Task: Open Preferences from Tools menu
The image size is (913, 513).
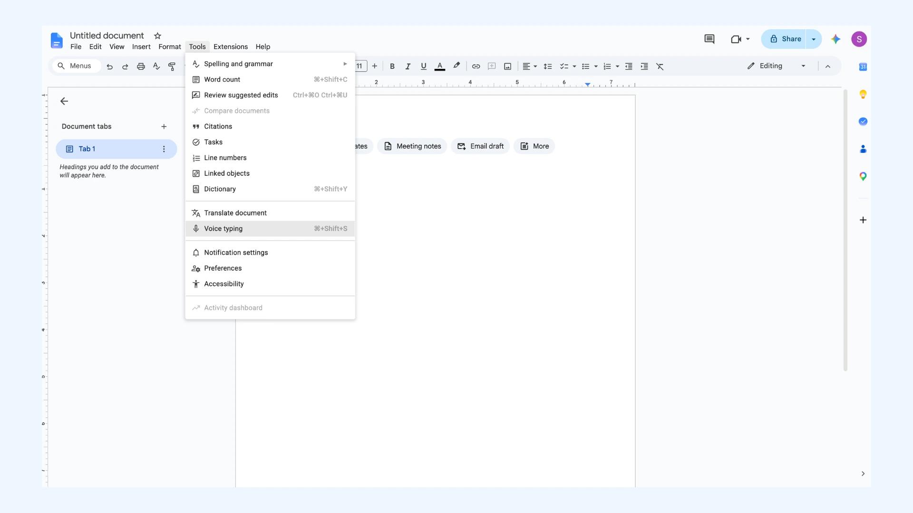Action: point(270,268)
